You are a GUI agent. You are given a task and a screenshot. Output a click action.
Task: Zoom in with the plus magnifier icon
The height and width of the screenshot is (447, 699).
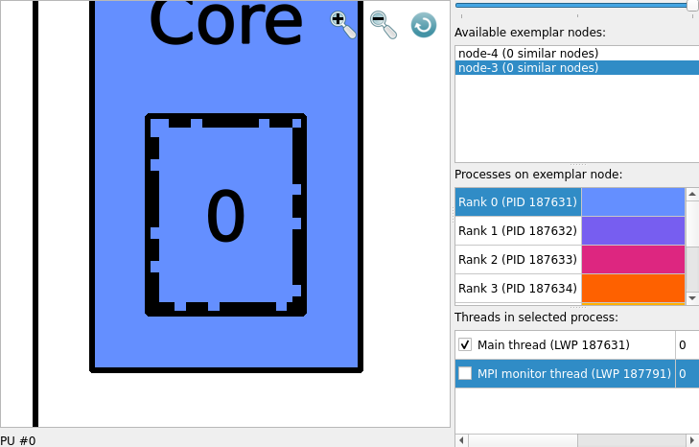click(x=342, y=25)
